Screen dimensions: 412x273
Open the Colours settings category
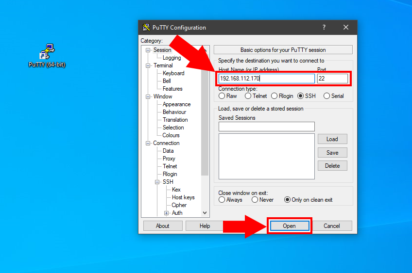click(x=171, y=135)
